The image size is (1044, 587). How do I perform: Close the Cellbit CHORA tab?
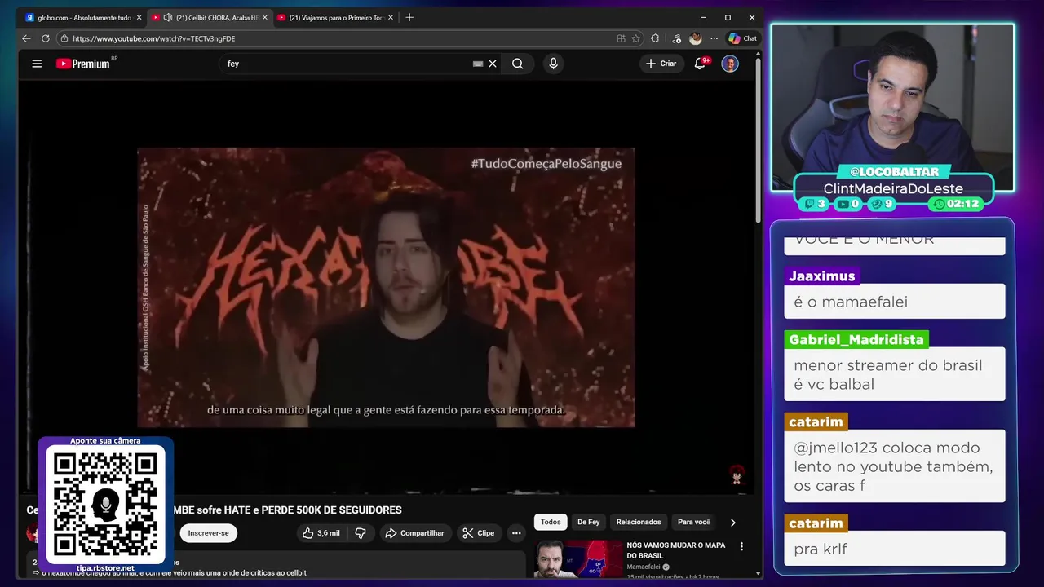point(265,17)
